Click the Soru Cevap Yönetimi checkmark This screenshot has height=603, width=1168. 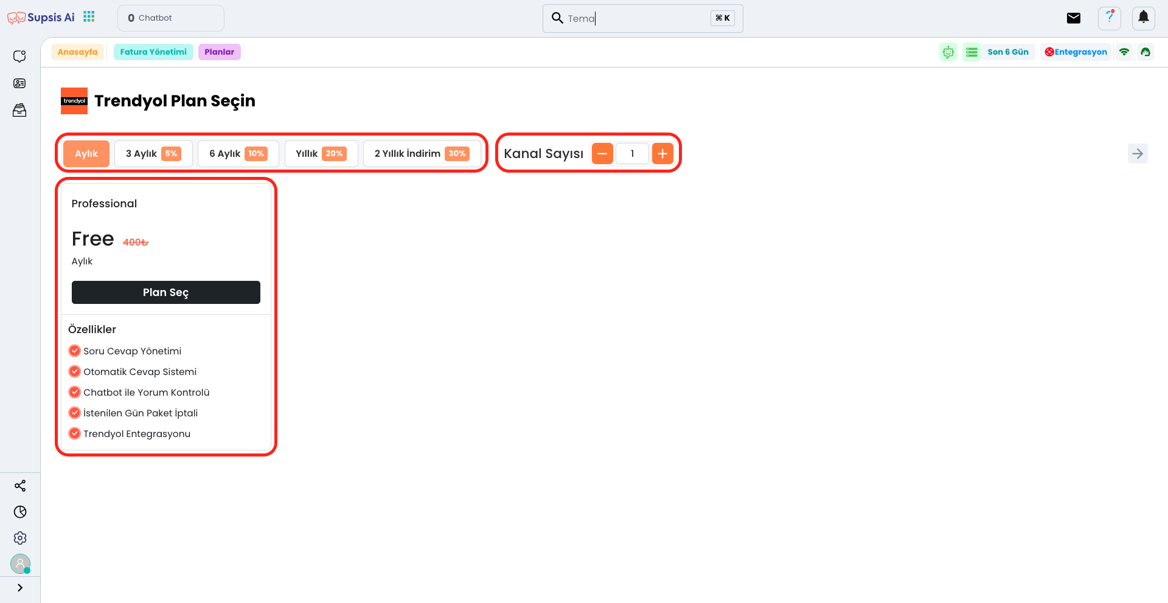coord(75,351)
